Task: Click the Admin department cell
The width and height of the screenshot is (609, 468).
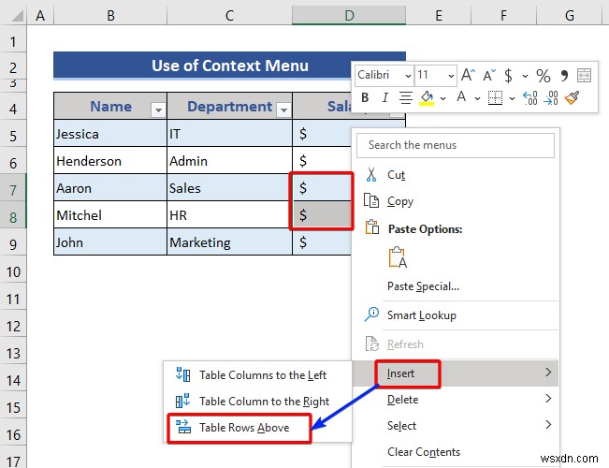Action: click(229, 161)
